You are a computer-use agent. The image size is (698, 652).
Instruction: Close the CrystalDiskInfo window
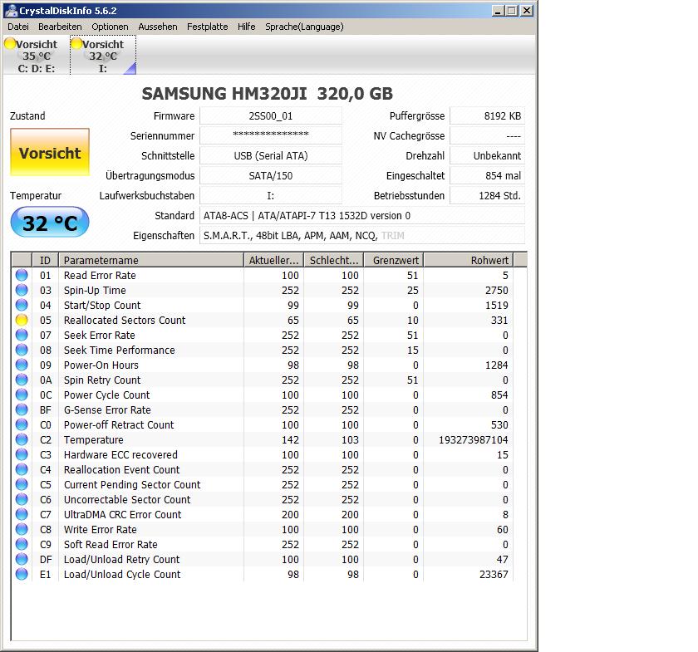click(x=527, y=11)
